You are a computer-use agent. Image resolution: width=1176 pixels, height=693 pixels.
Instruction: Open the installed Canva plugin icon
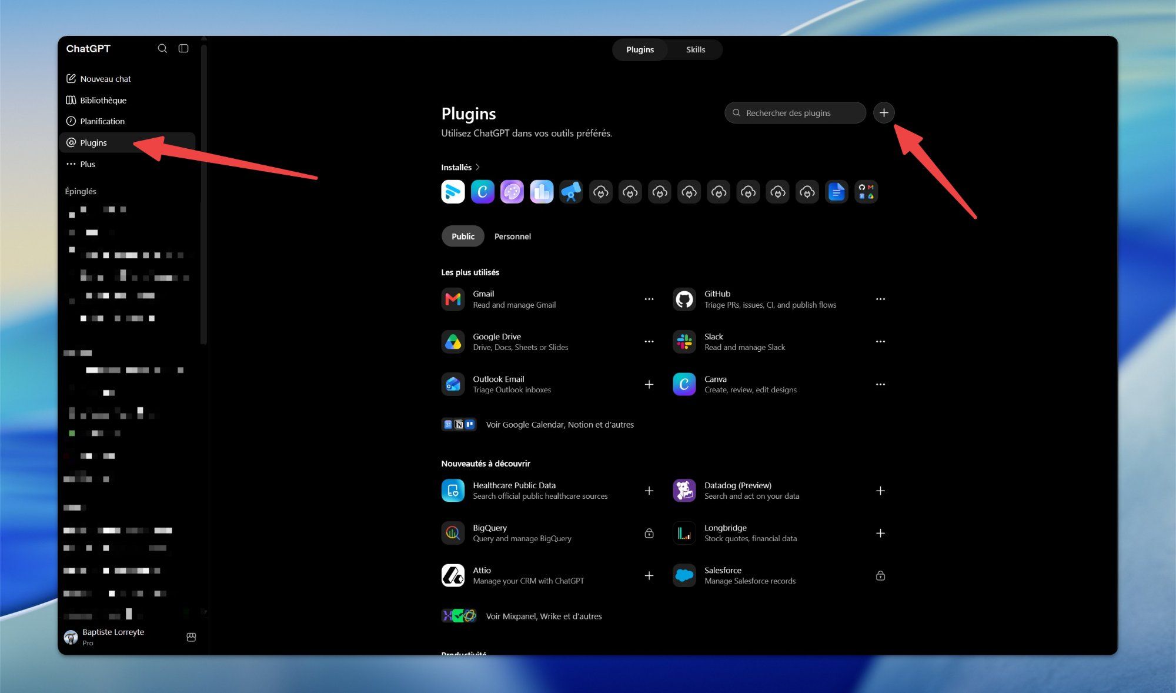coord(482,192)
